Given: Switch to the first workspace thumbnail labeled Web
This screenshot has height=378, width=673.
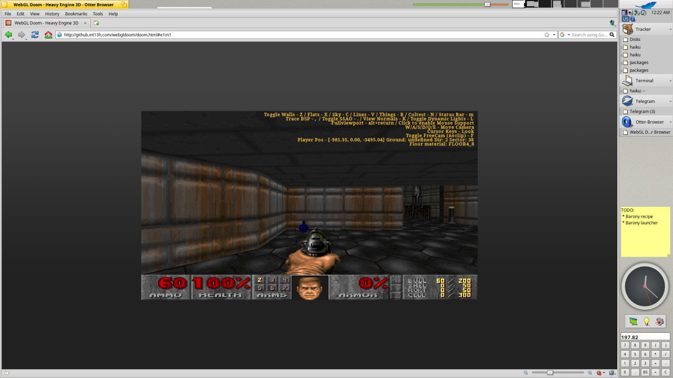Looking at the screenshot, I should pyautogui.click(x=518, y=4).
